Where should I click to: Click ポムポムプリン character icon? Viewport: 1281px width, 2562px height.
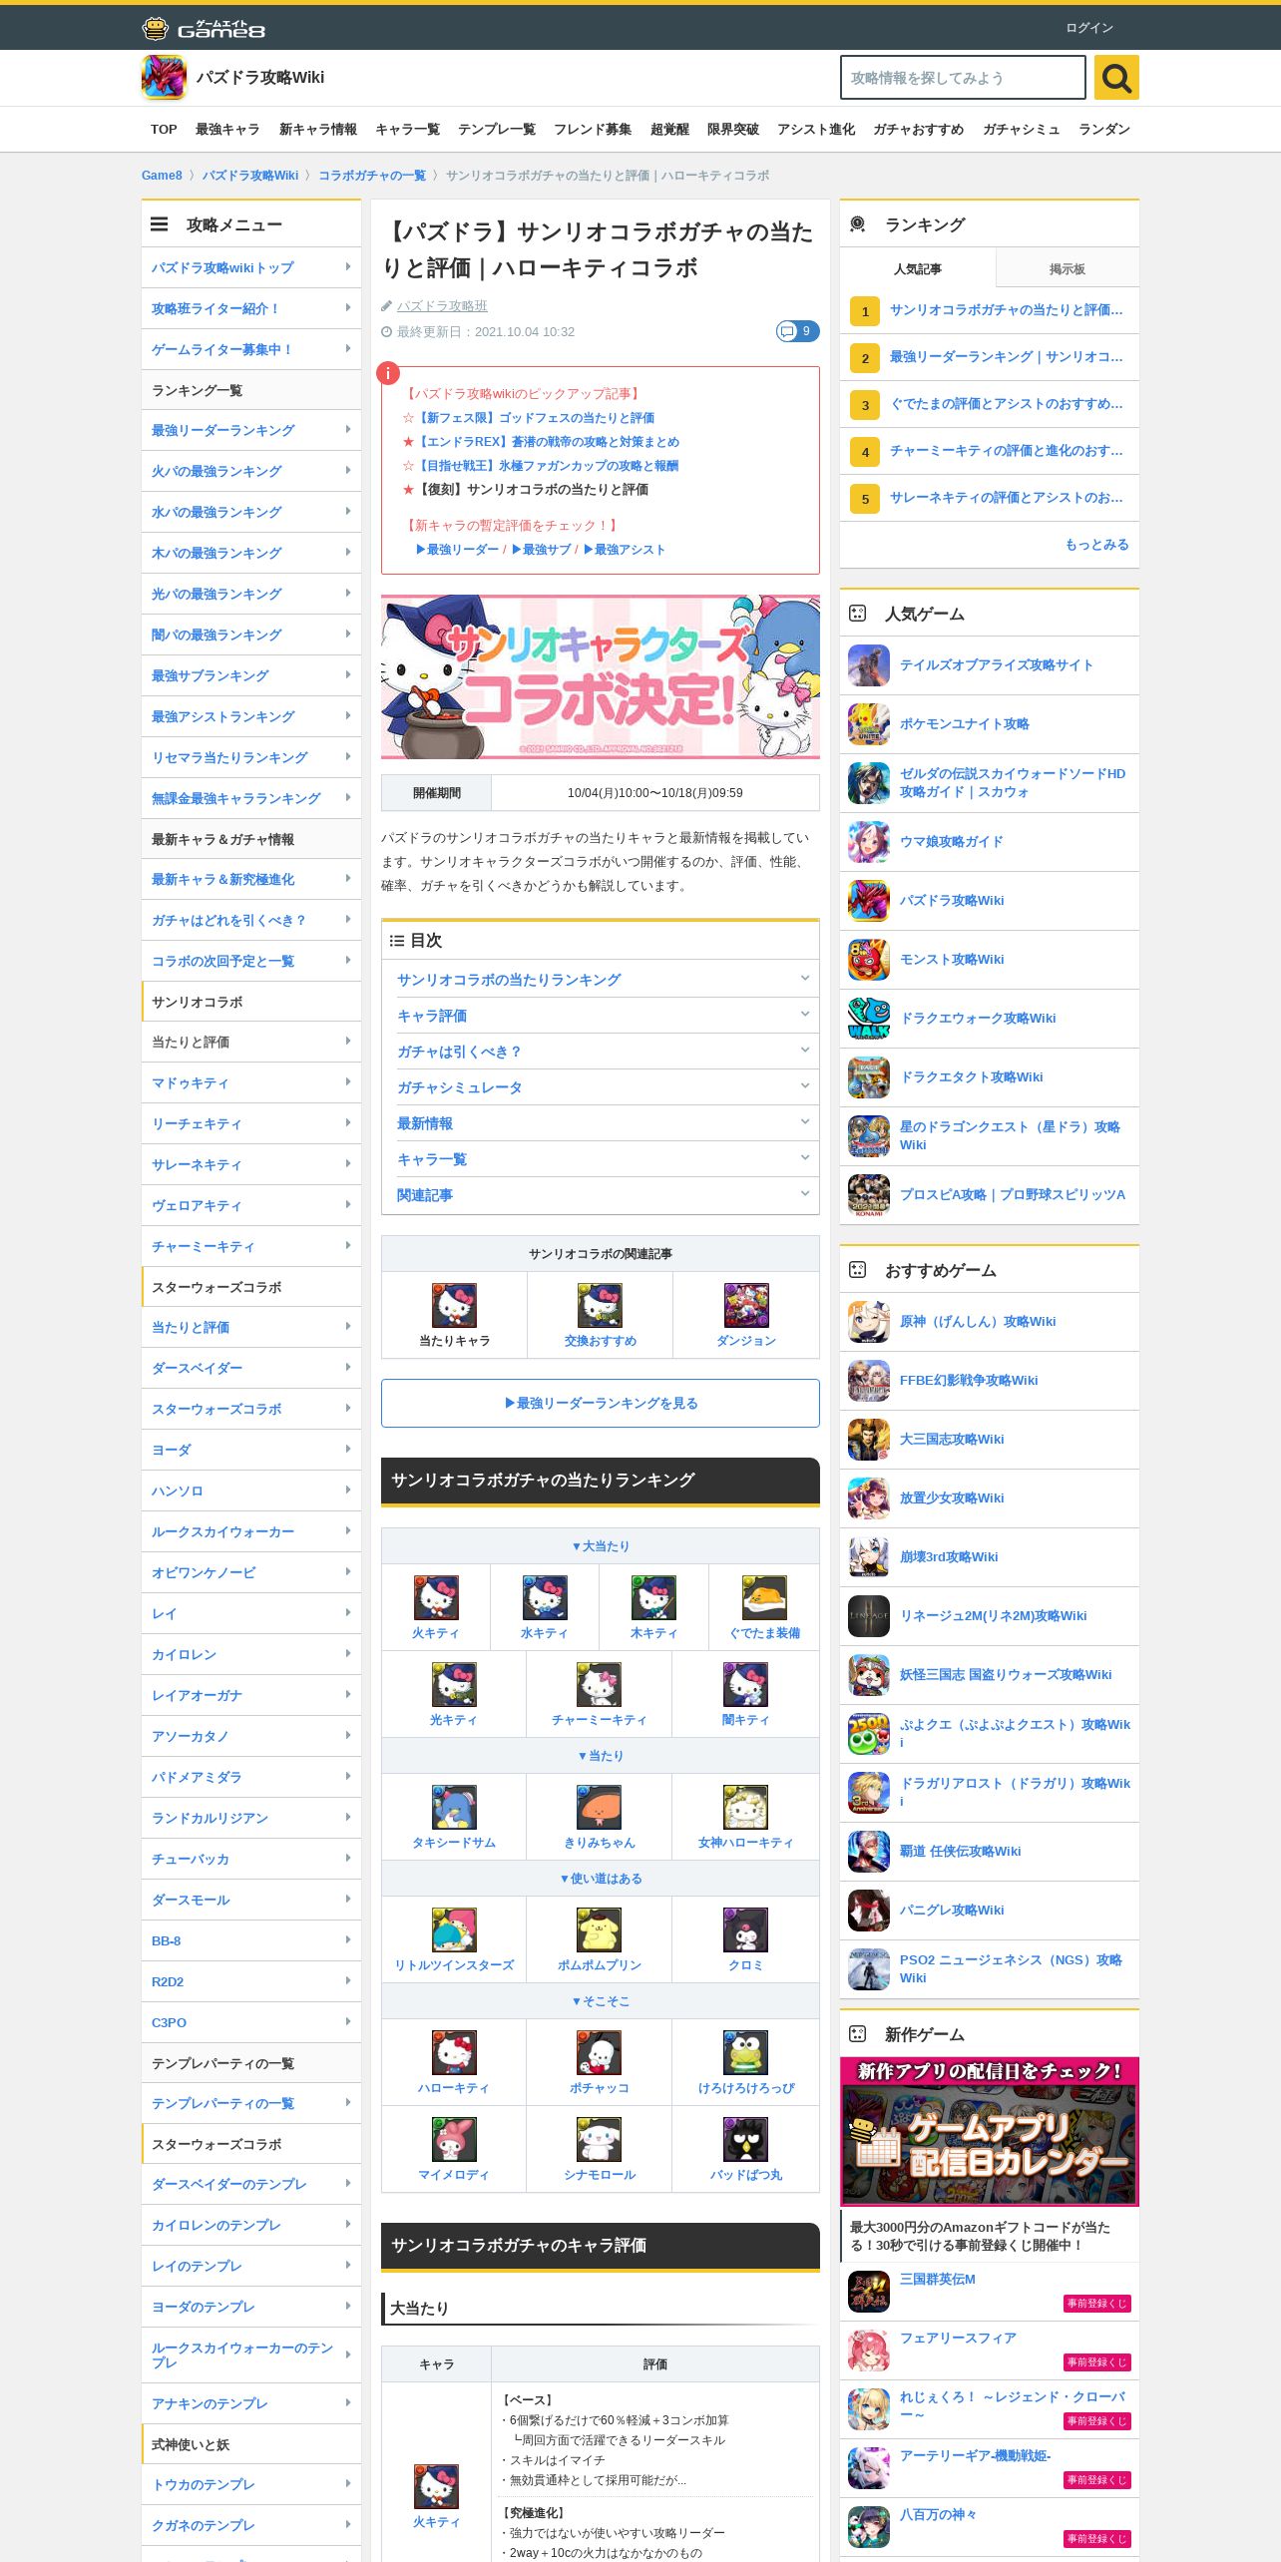click(600, 1929)
